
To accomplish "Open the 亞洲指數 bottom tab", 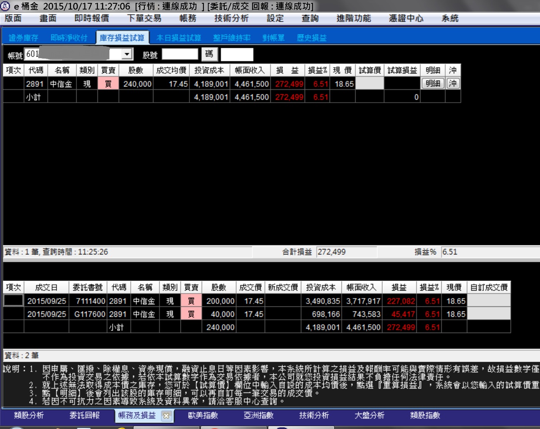I will tap(258, 415).
